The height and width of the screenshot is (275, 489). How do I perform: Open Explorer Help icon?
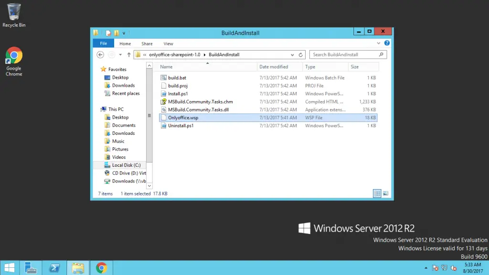(x=387, y=43)
